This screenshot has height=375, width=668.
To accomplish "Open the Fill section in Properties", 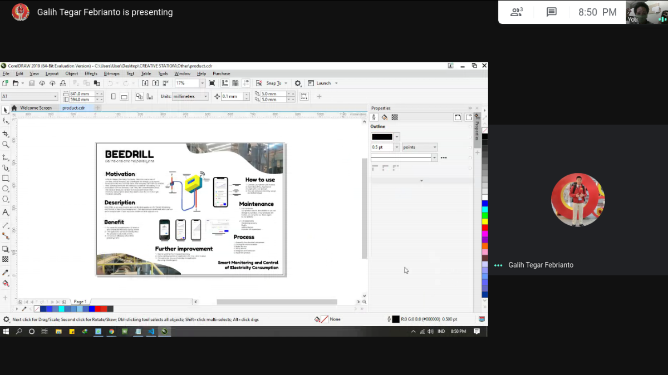I will 384,117.
